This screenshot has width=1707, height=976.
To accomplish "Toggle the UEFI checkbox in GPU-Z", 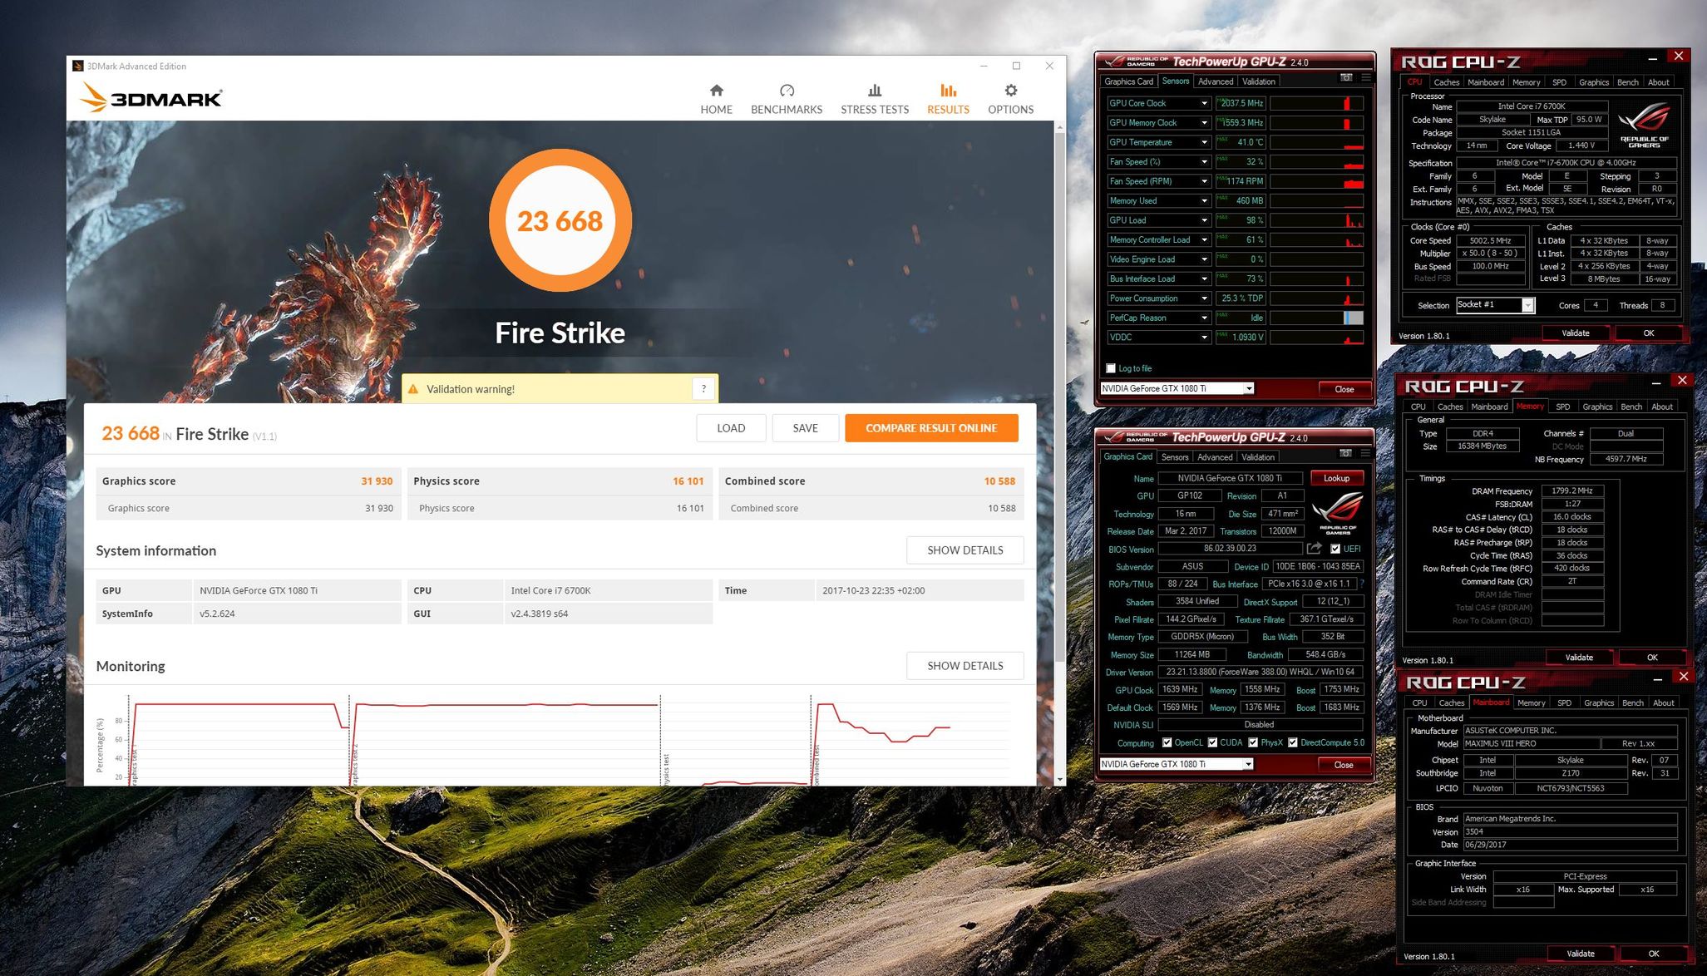I will point(1335,549).
